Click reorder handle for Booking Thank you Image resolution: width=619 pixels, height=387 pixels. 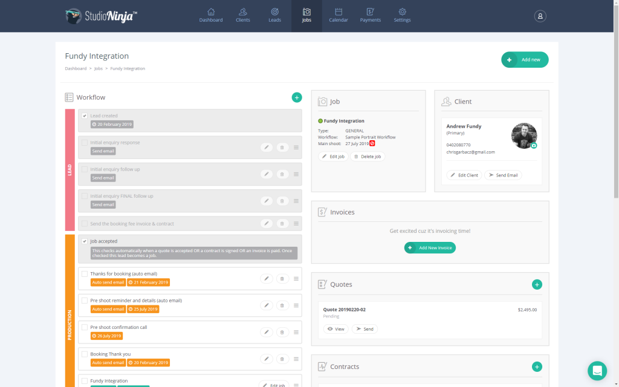pos(296,359)
